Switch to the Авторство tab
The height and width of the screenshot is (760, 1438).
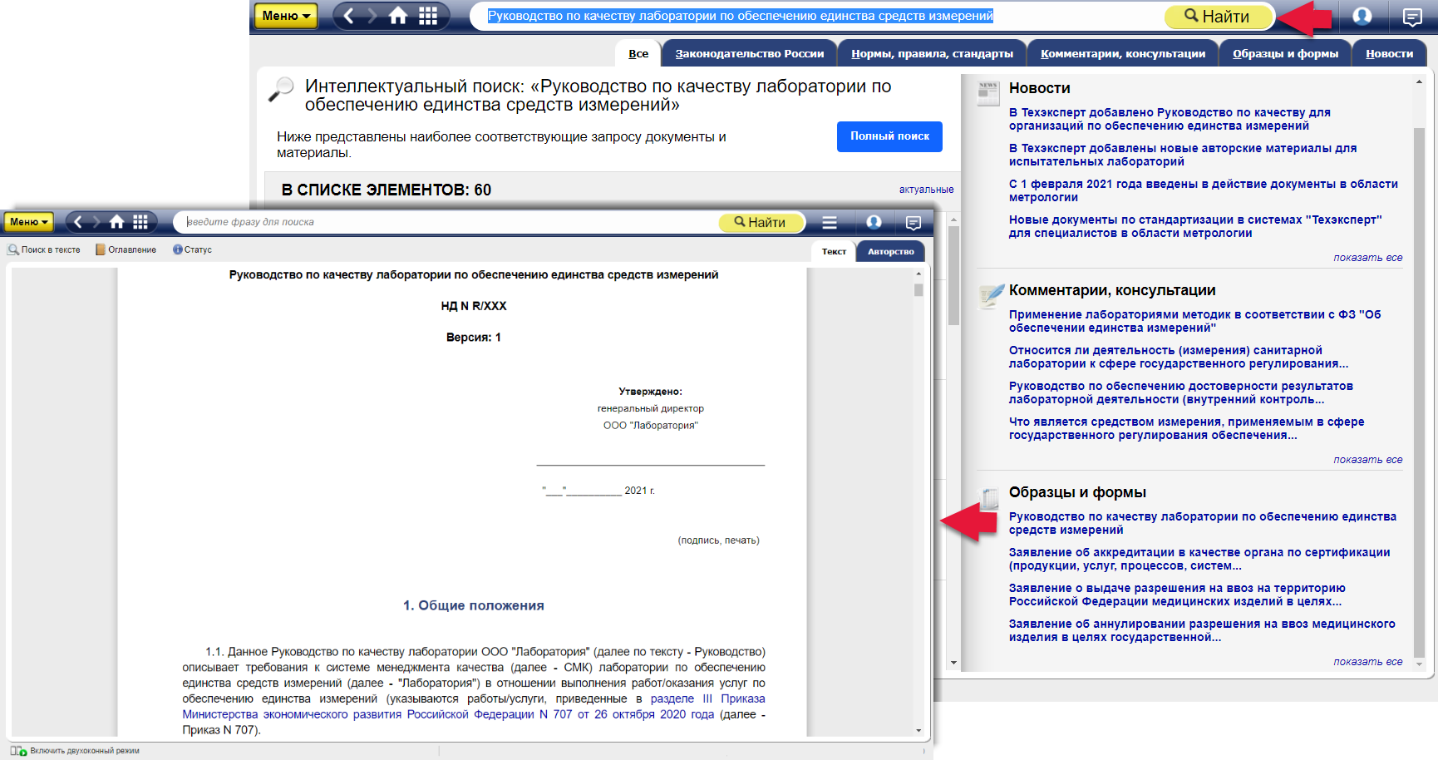pyautogui.click(x=891, y=251)
